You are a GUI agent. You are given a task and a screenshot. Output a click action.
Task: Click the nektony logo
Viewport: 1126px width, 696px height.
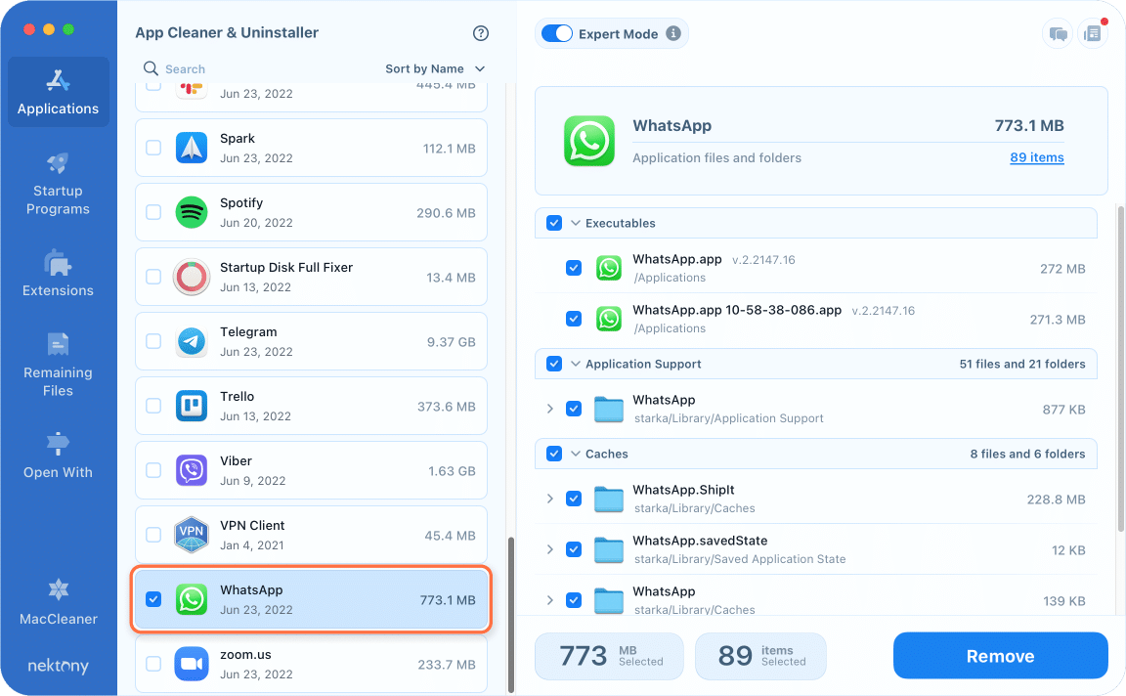(59, 665)
